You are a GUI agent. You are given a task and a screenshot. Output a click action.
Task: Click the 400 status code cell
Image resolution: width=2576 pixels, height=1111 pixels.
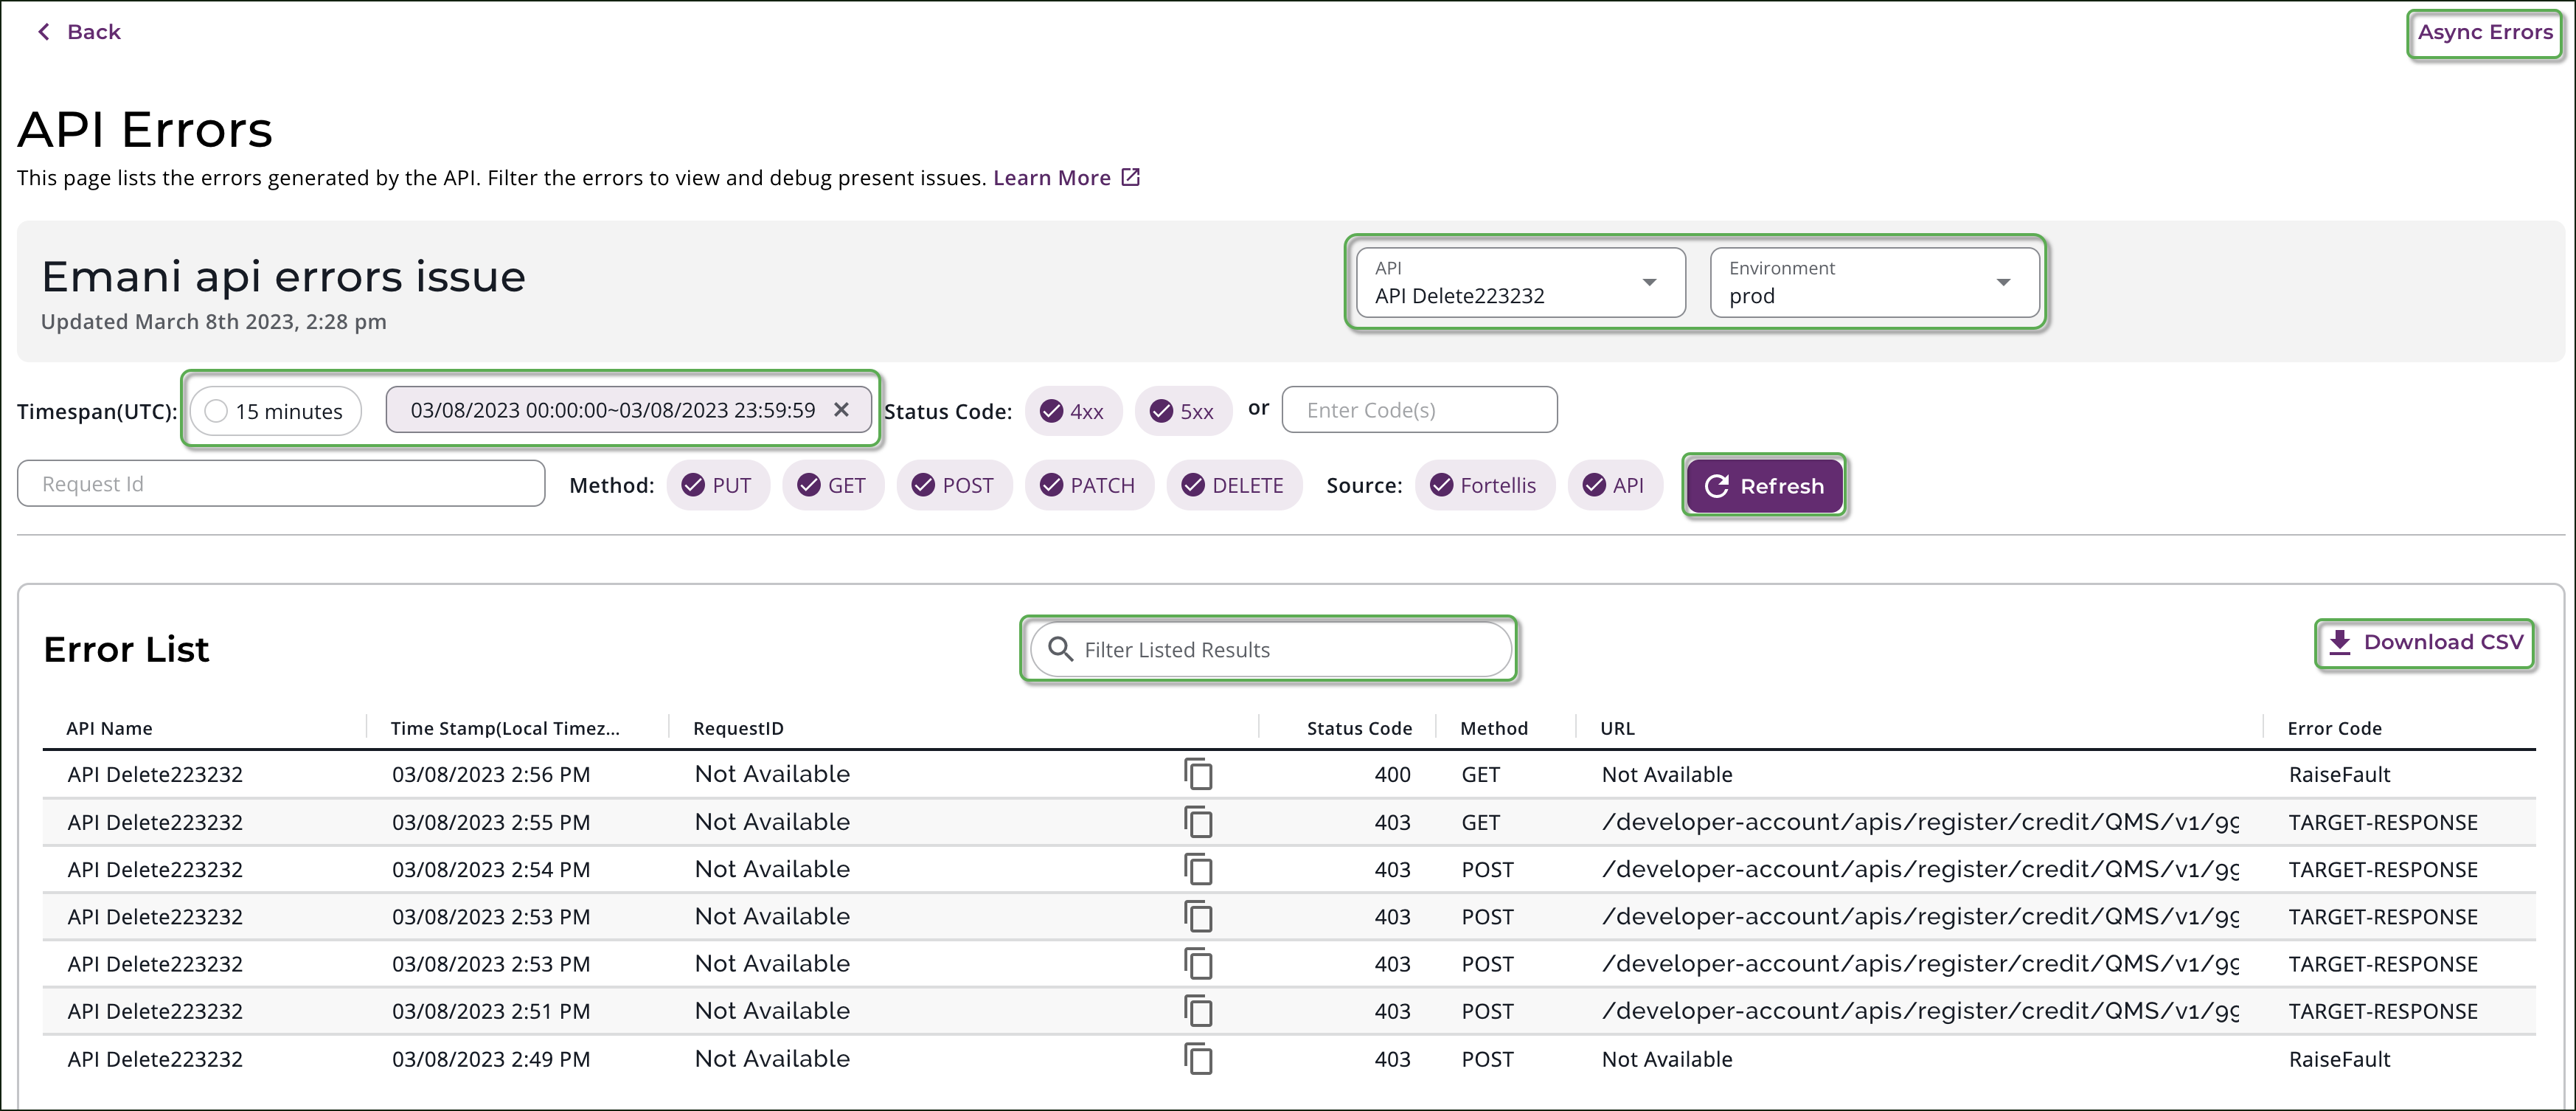[x=1392, y=774]
